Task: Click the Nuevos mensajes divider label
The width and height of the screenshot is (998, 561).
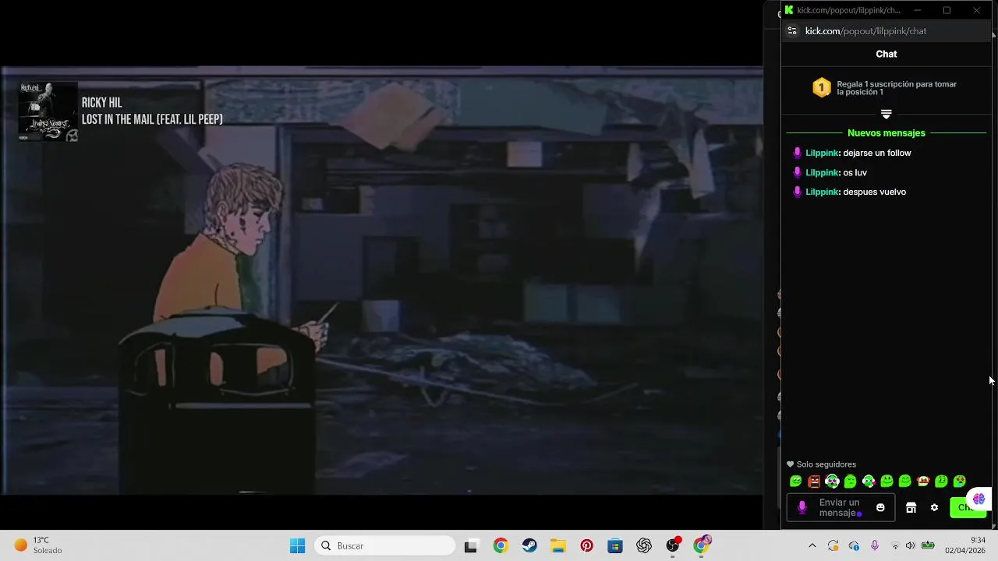Action: pyautogui.click(x=887, y=133)
